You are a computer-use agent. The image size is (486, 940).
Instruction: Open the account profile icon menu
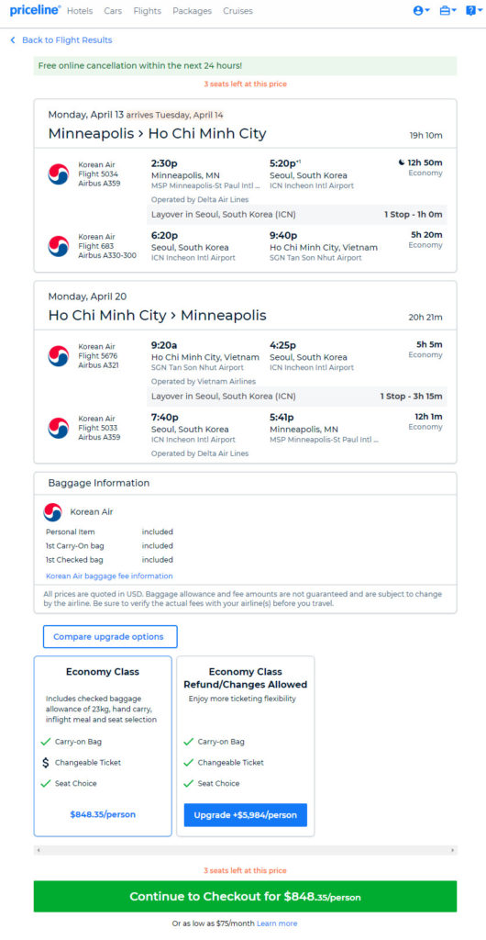click(x=422, y=11)
